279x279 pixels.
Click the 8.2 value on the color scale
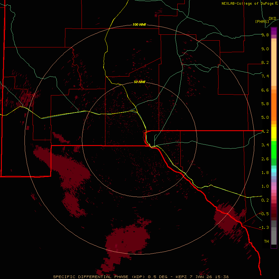click(265, 62)
